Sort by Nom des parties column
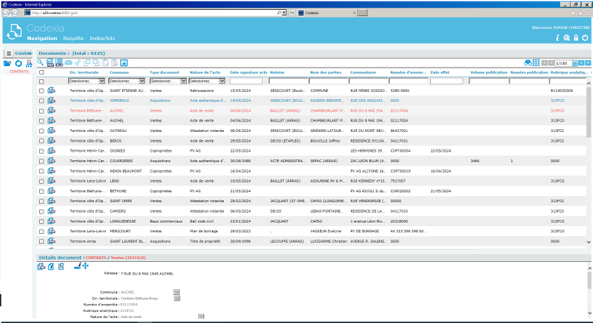 point(326,73)
